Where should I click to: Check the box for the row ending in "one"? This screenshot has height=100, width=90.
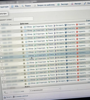(4, 82)
